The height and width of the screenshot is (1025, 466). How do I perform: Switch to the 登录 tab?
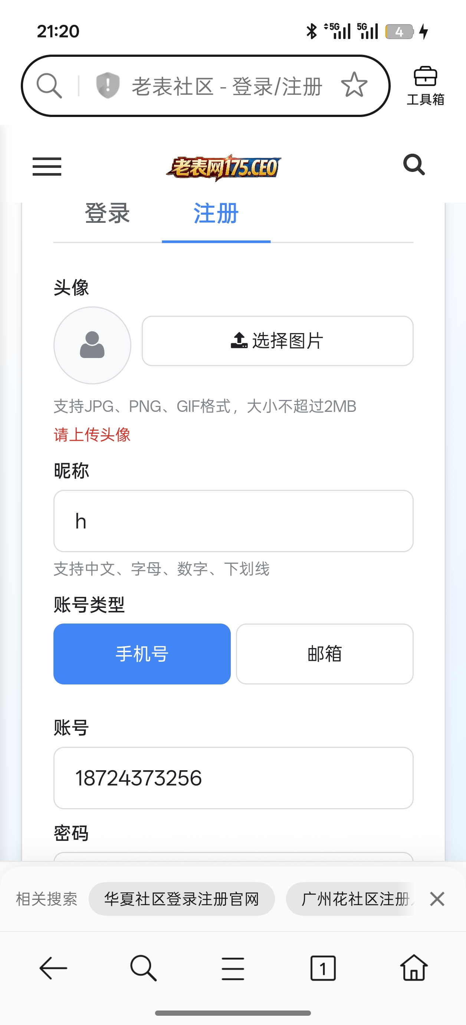(x=107, y=214)
